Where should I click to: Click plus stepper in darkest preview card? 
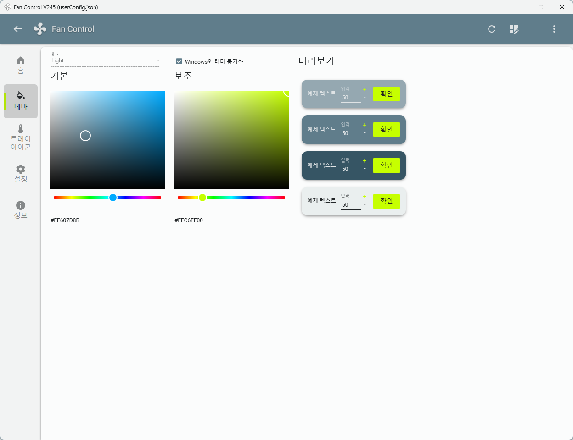pyautogui.click(x=365, y=161)
